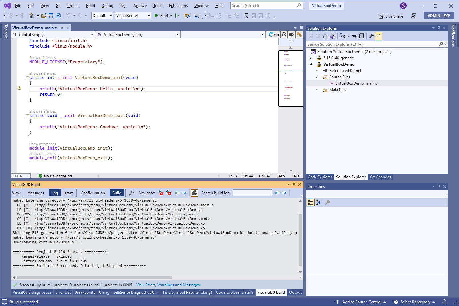Switch build view to Log
This screenshot has height=306, width=459.
(55, 193)
